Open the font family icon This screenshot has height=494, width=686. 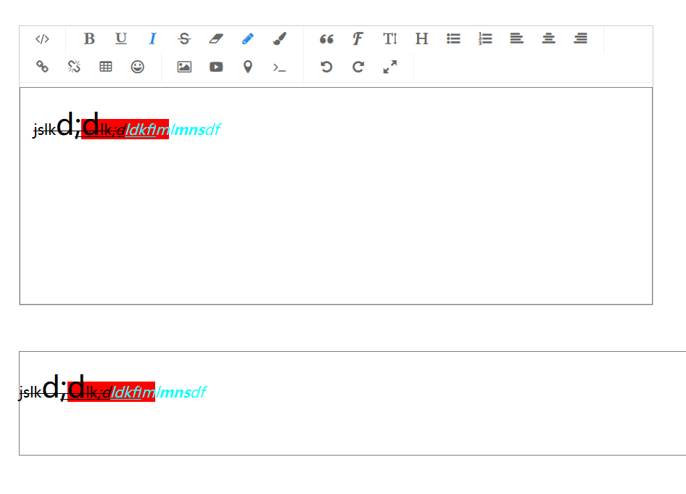pyautogui.click(x=358, y=39)
